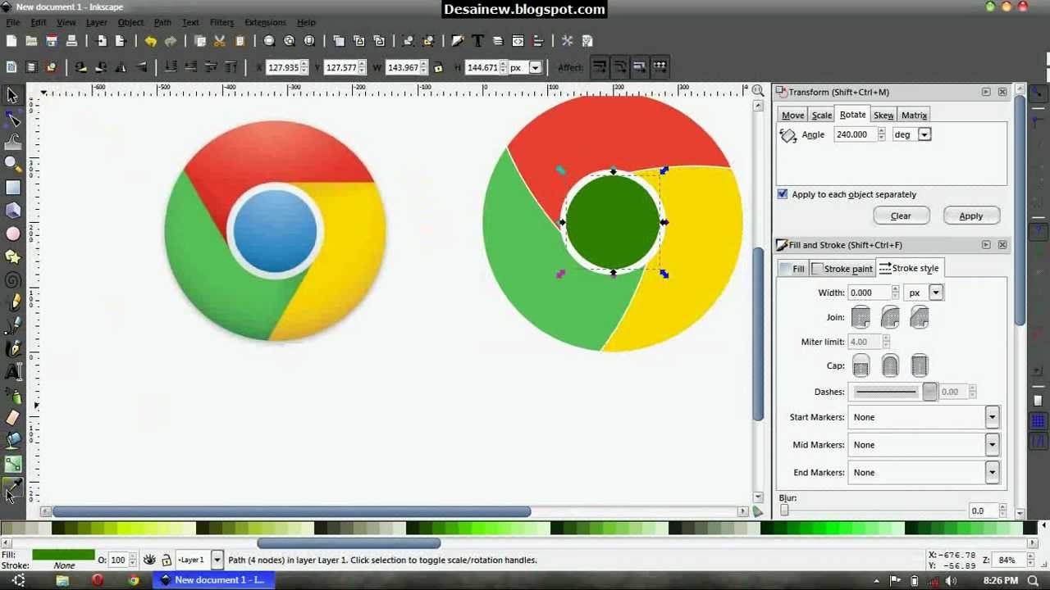Click the Zoom to fit drawing icon

pos(290,41)
